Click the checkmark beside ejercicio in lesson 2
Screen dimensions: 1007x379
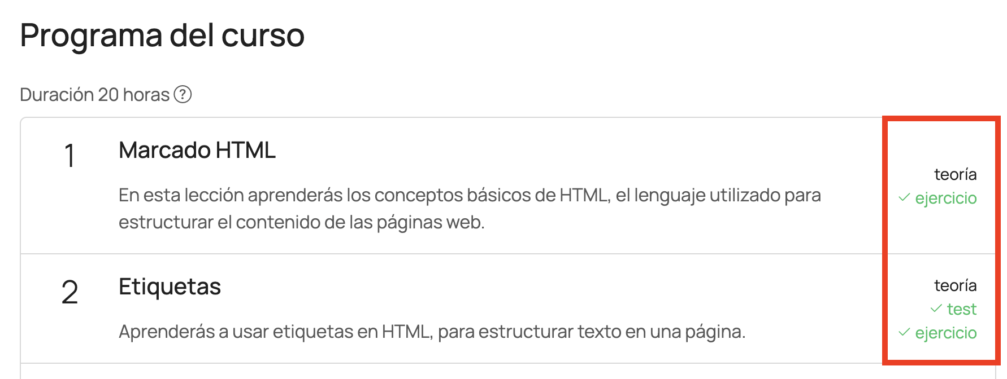tap(903, 333)
